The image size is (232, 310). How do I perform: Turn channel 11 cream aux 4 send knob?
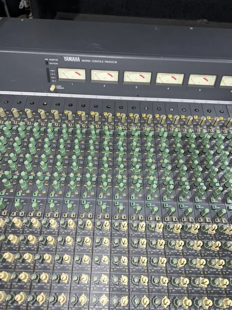[x=143, y=244]
